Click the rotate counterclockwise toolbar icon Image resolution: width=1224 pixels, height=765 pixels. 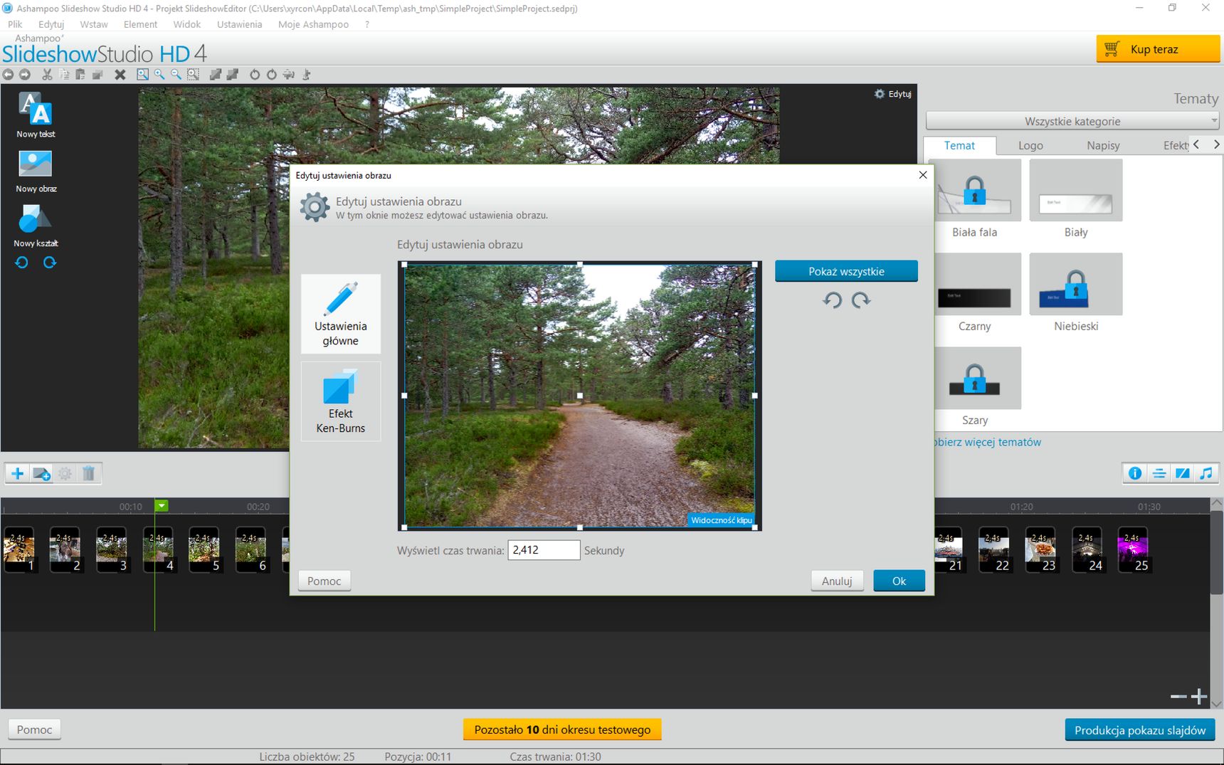255,74
